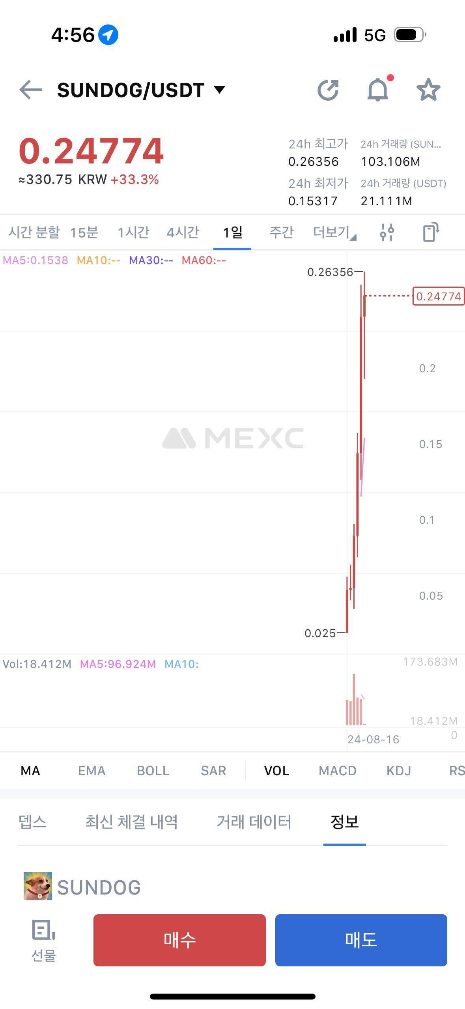Tap the SUNDOG token dog thumbnail
This screenshot has height=1009, width=465.
tap(38, 886)
